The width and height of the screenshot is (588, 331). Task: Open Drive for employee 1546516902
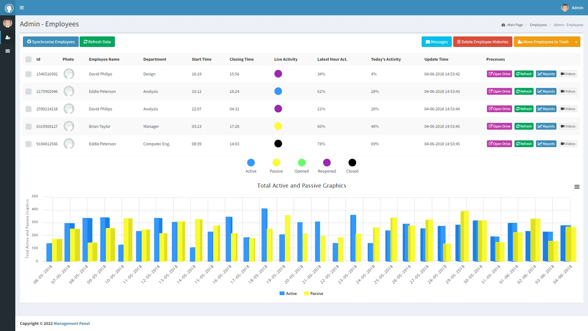click(x=499, y=74)
